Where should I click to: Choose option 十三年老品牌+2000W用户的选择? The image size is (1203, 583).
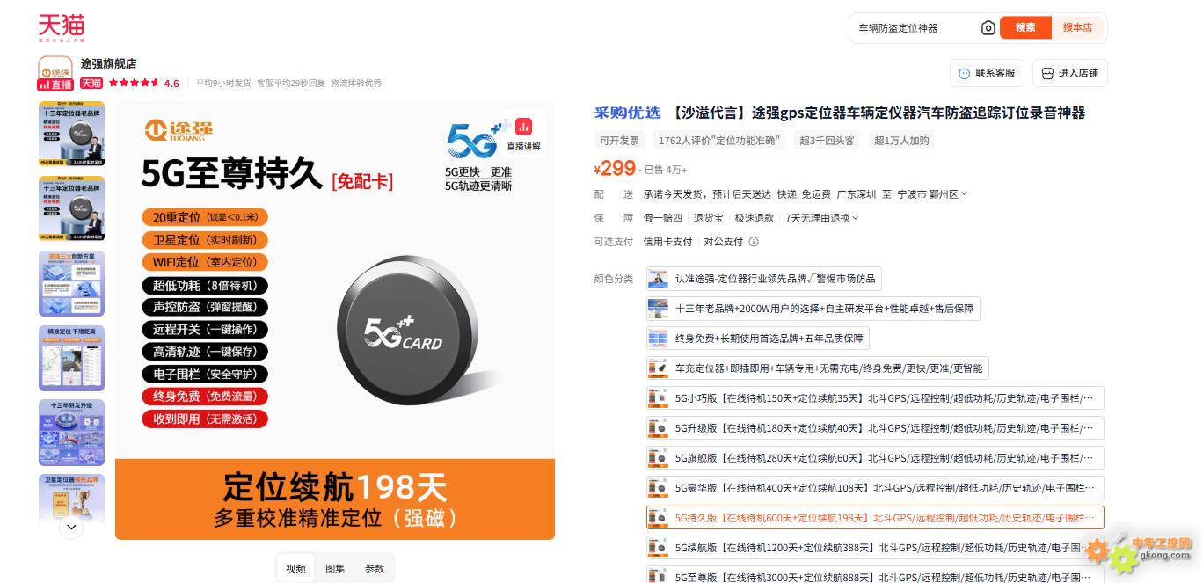[813, 309]
